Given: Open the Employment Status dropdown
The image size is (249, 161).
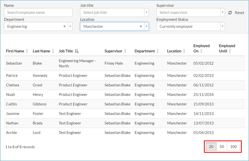Looking at the screenshot, I should point(222,27).
